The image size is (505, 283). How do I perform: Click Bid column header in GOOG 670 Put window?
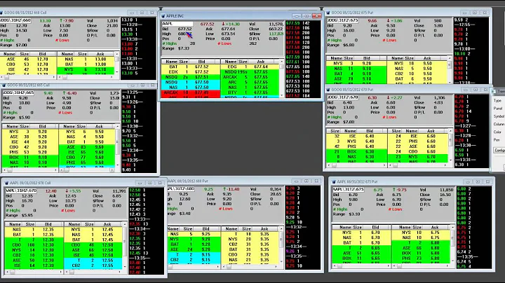370,131
